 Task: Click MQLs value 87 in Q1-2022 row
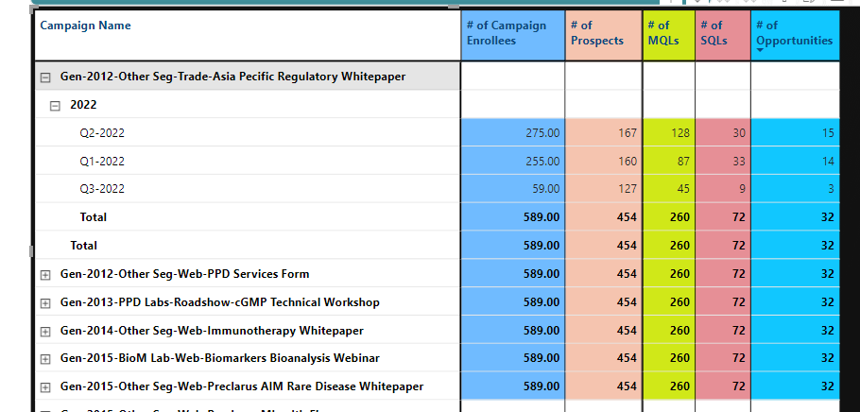click(x=683, y=162)
